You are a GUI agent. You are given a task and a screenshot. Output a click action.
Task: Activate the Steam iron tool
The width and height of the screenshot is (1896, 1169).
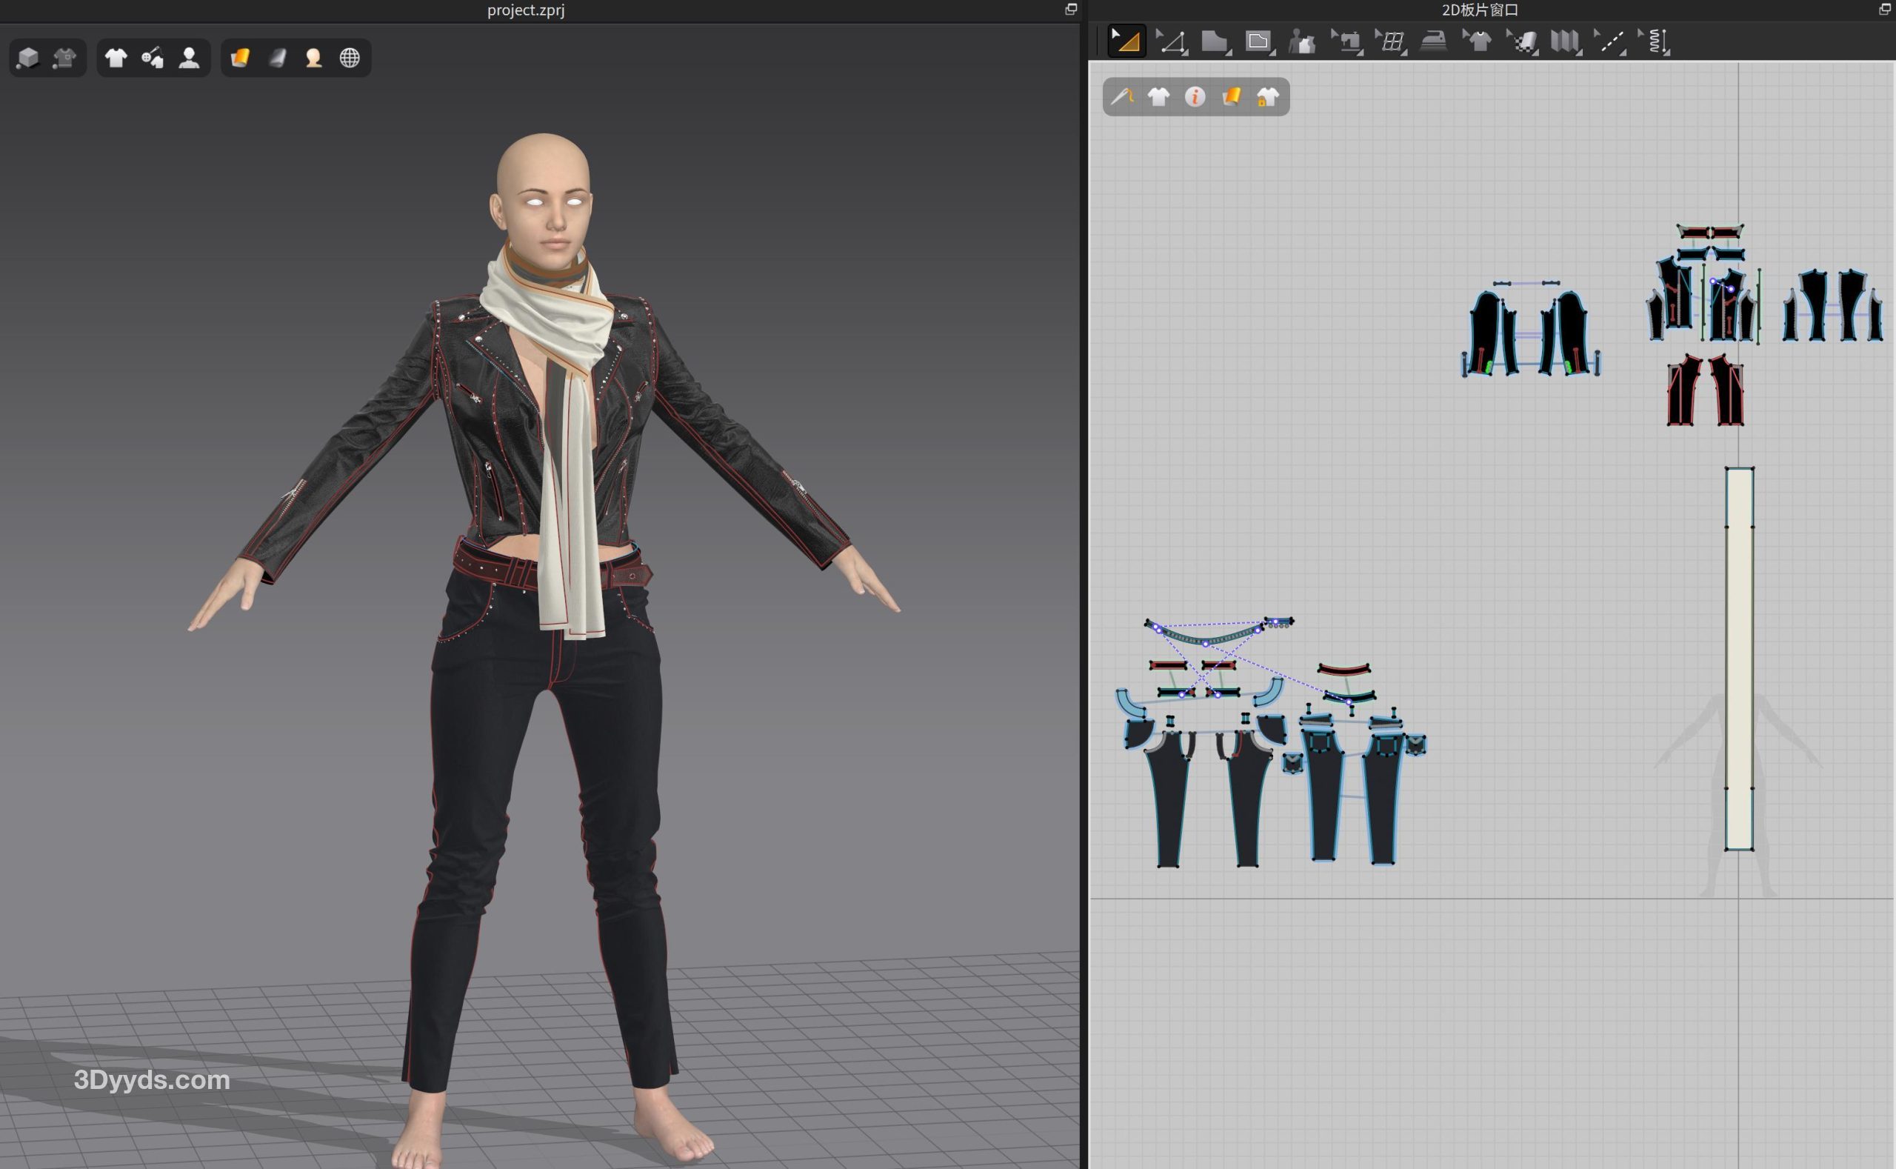1434,41
